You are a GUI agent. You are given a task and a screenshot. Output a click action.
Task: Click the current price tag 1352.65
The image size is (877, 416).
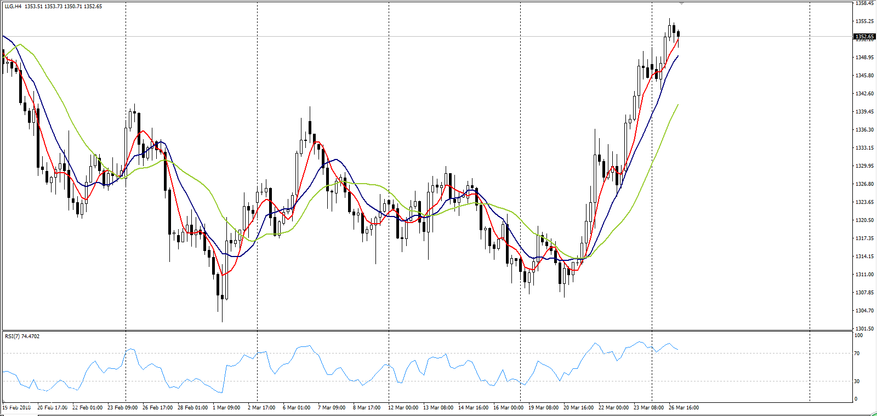click(865, 37)
